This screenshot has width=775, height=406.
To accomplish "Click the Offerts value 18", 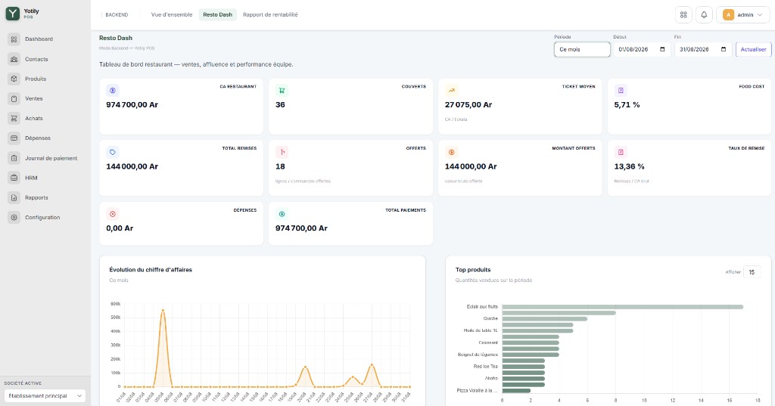I will tap(280, 166).
